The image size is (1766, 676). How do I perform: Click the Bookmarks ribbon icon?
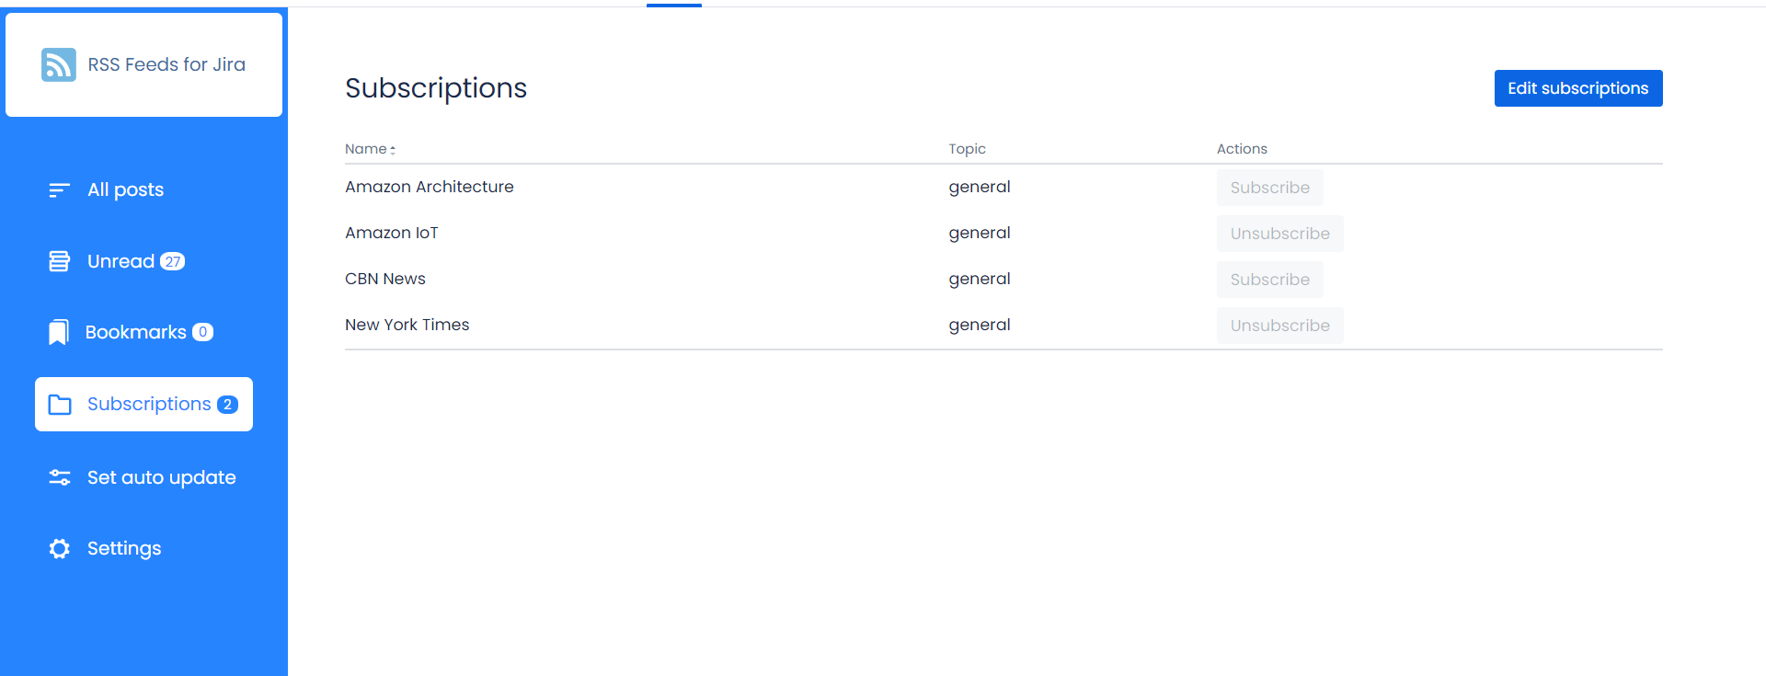[58, 332]
